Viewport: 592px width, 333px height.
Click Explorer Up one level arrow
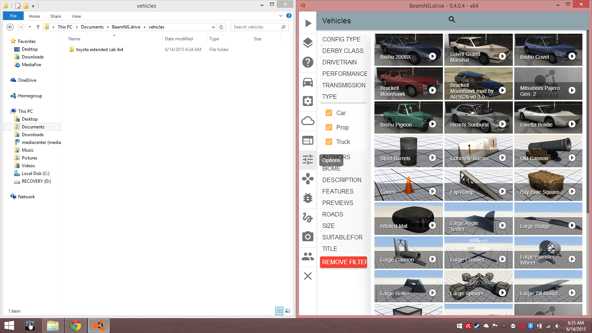pyautogui.click(x=38, y=27)
